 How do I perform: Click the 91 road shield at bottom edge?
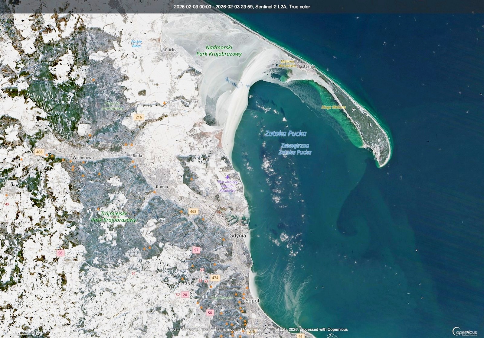(300, 336)
